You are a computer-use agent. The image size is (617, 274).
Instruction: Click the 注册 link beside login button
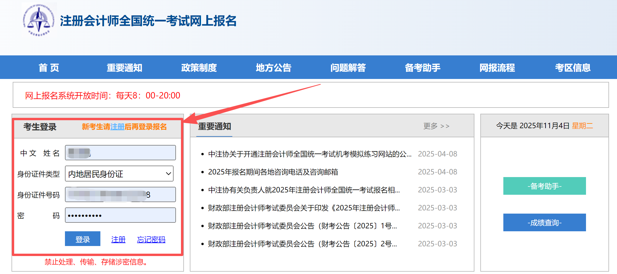(x=118, y=240)
